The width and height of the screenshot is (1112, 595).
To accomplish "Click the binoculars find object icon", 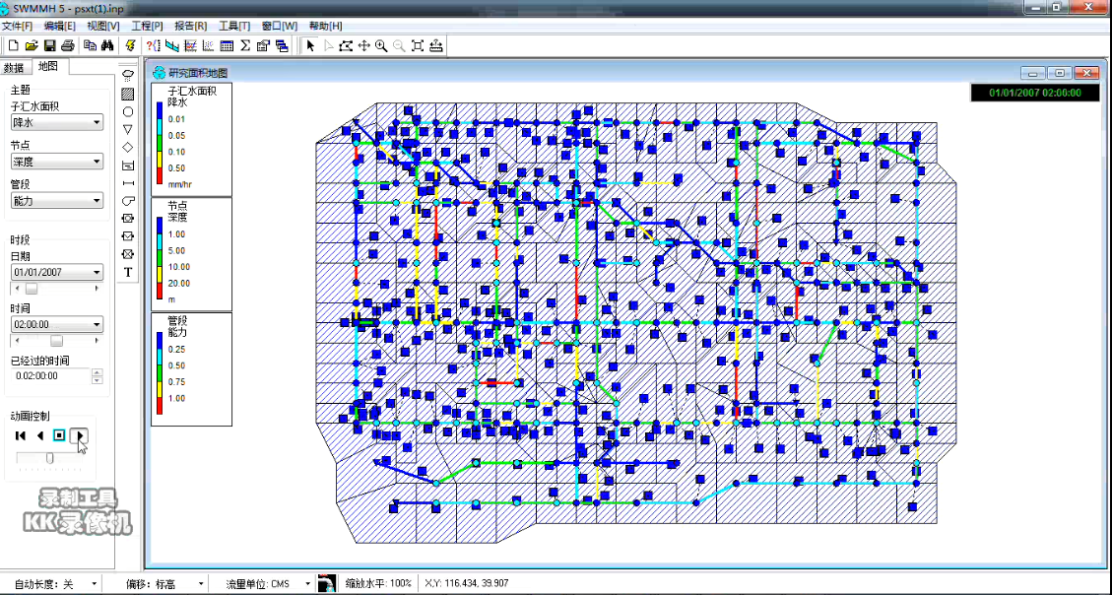I will tap(108, 46).
